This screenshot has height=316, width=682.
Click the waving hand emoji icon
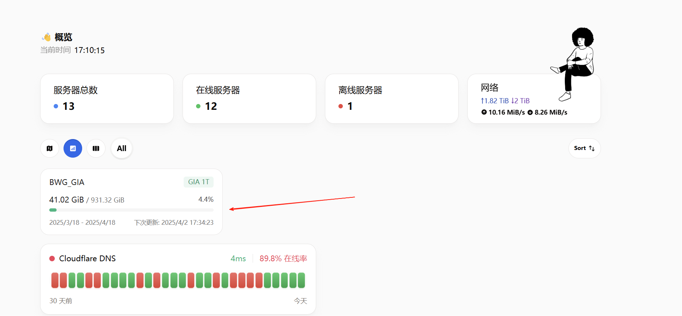coord(46,37)
